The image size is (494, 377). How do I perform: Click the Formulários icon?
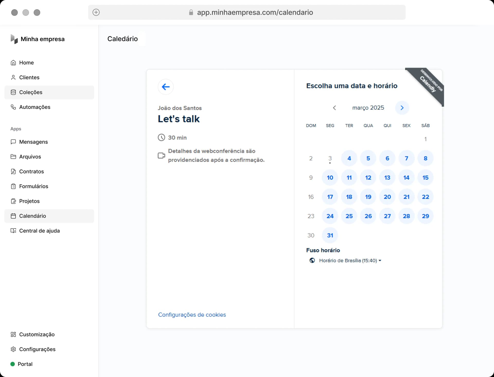[13, 186]
